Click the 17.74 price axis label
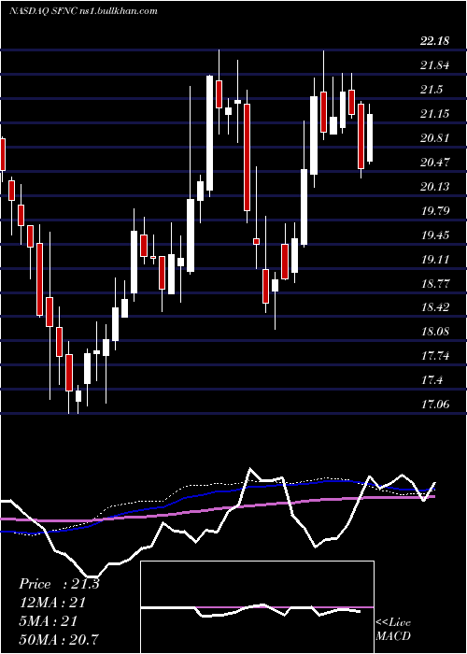467x654 pixels. (435, 356)
